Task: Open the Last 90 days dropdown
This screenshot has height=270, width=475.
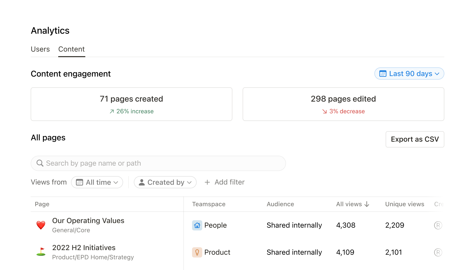Action: click(409, 74)
